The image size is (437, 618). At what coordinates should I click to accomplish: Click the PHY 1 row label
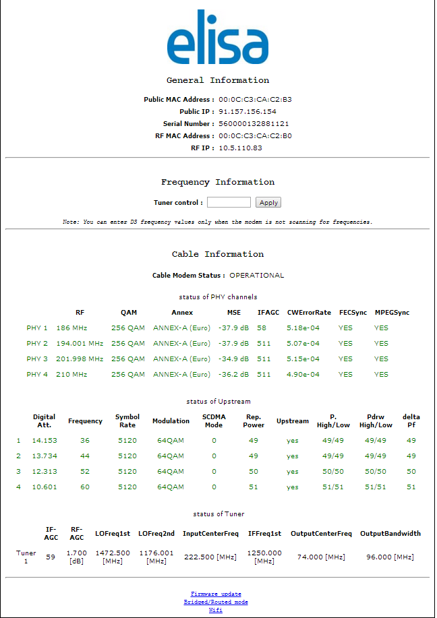coord(37,328)
